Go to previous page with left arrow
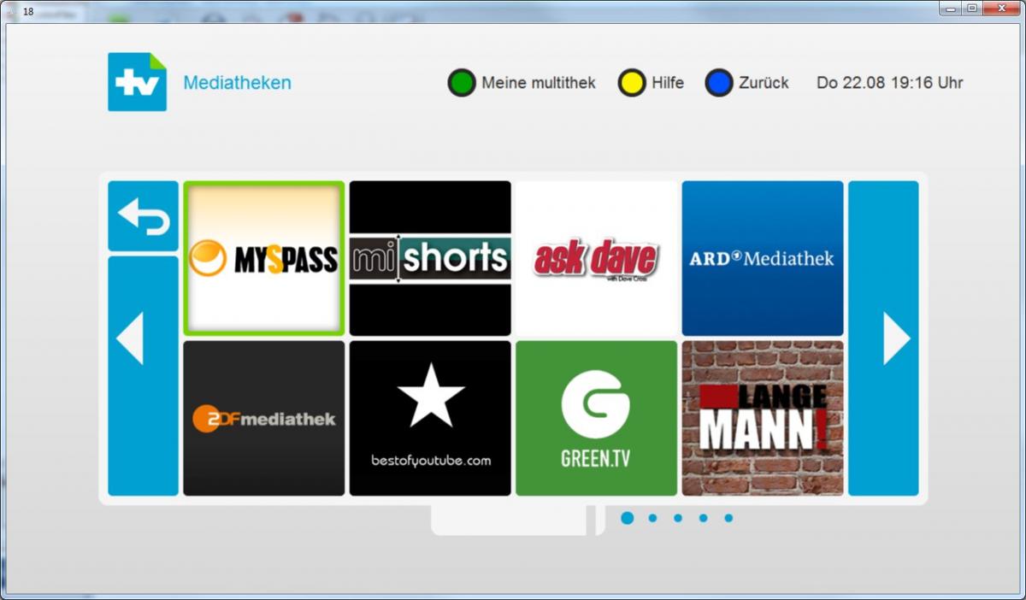Image resolution: width=1026 pixels, height=600 pixels. coord(143,376)
